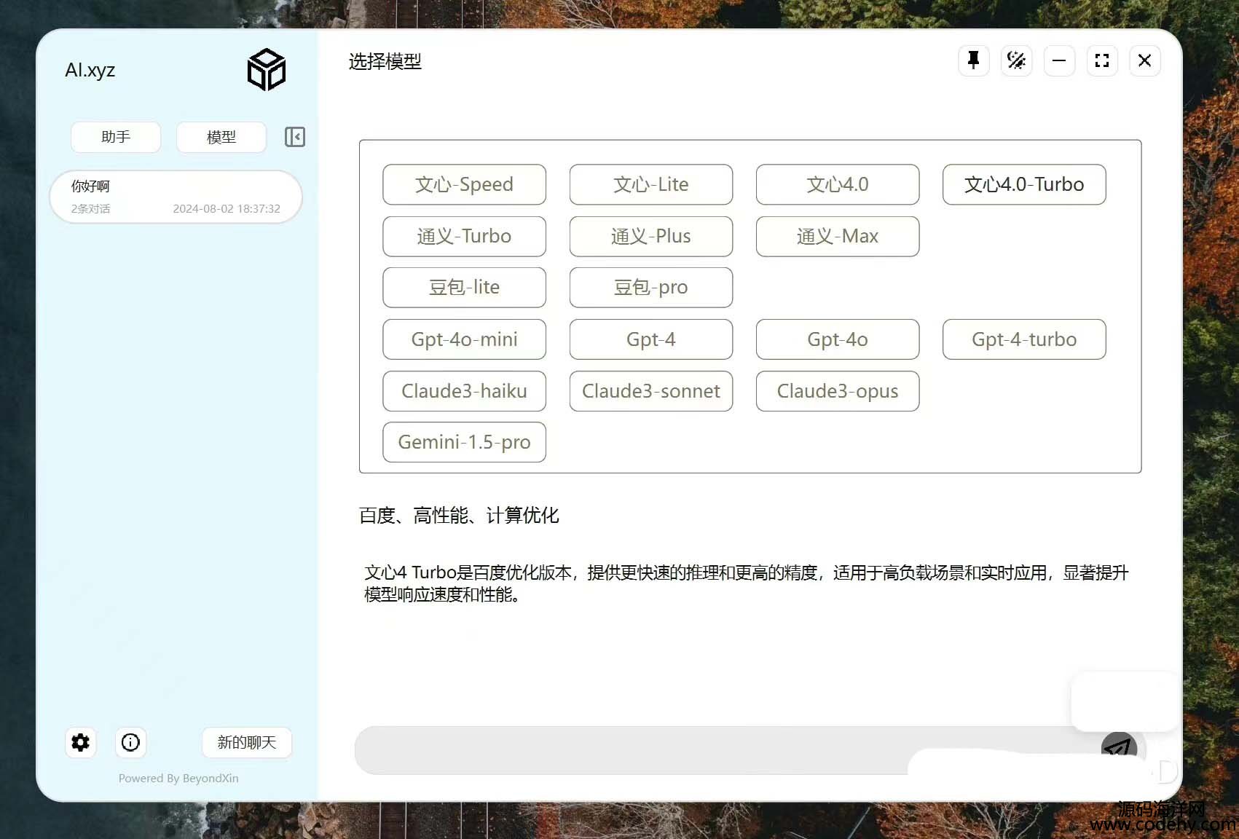Click the Powered By BeyondXin text
The height and width of the screenshot is (839, 1239).
coord(178,778)
